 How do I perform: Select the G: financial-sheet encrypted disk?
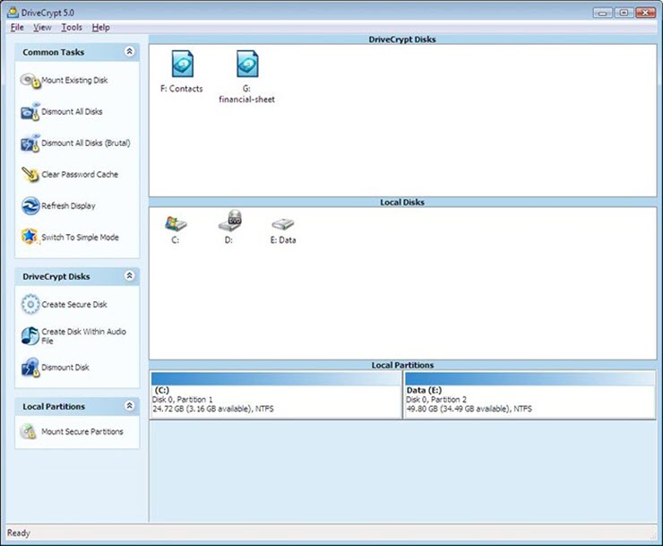pos(246,65)
